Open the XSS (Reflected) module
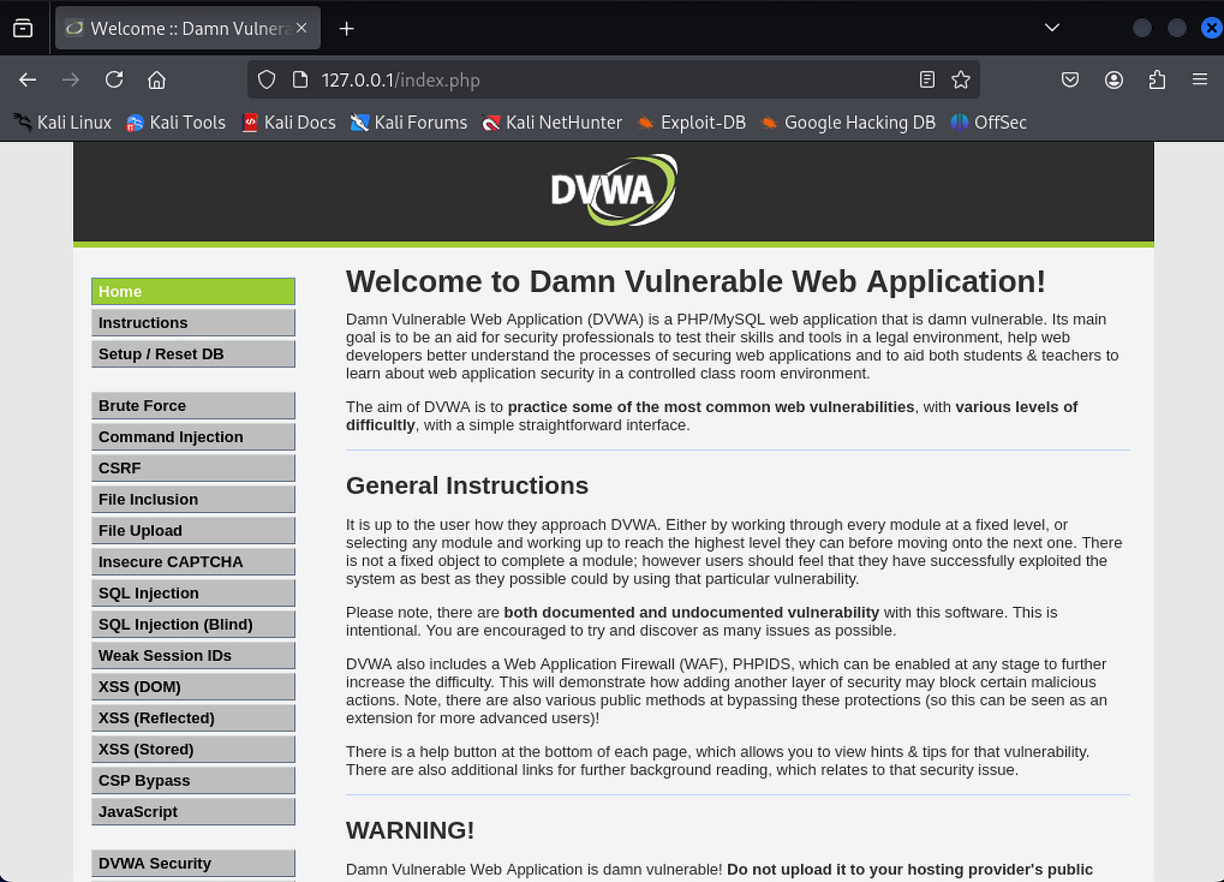This screenshot has height=882, width=1224. point(193,718)
